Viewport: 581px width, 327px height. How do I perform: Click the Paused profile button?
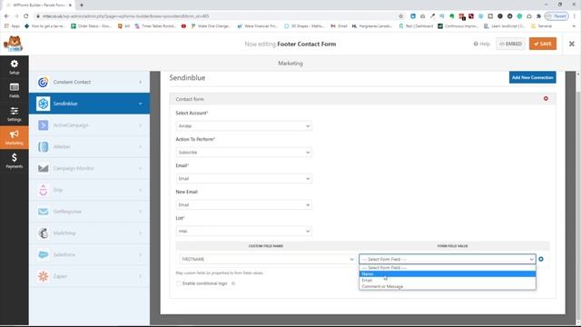(x=556, y=16)
